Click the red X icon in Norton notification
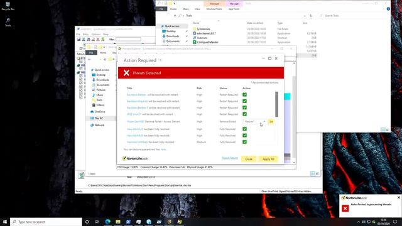This screenshot has height=226, width=402. (345, 208)
